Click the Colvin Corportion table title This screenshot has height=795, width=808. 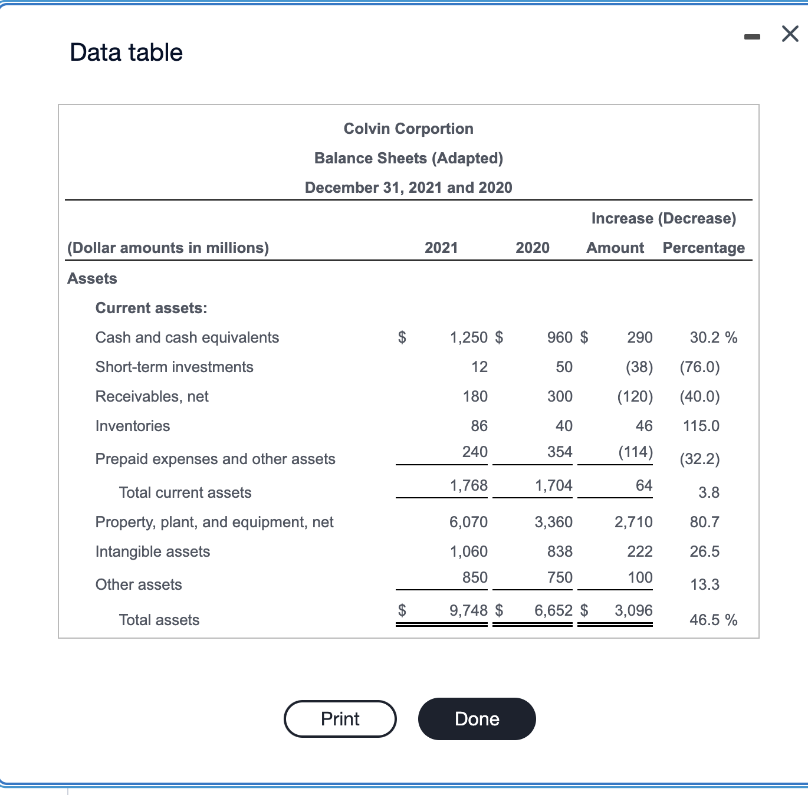[408, 129]
